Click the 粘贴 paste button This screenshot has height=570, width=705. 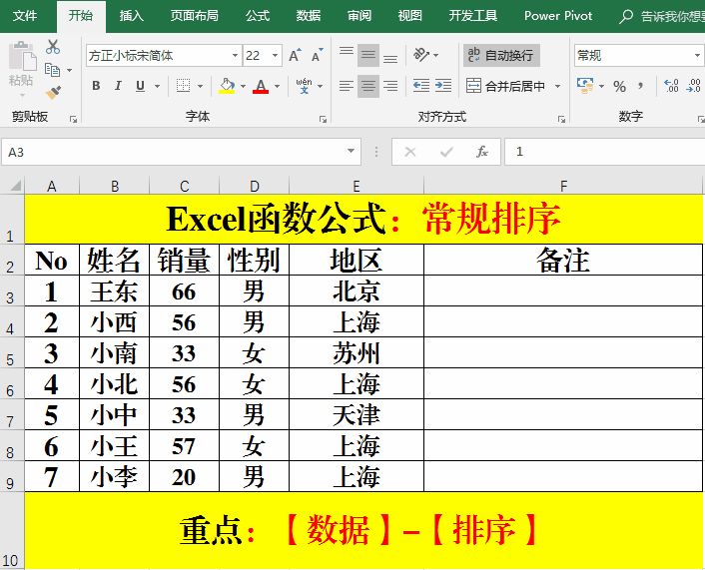tap(20, 65)
